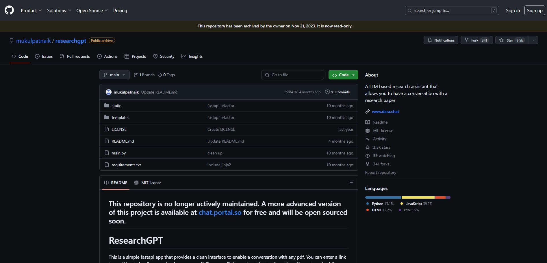Click the 'fastapi refactor' commit message for static
The width and height of the screenshot is (547, 263).
221,106
